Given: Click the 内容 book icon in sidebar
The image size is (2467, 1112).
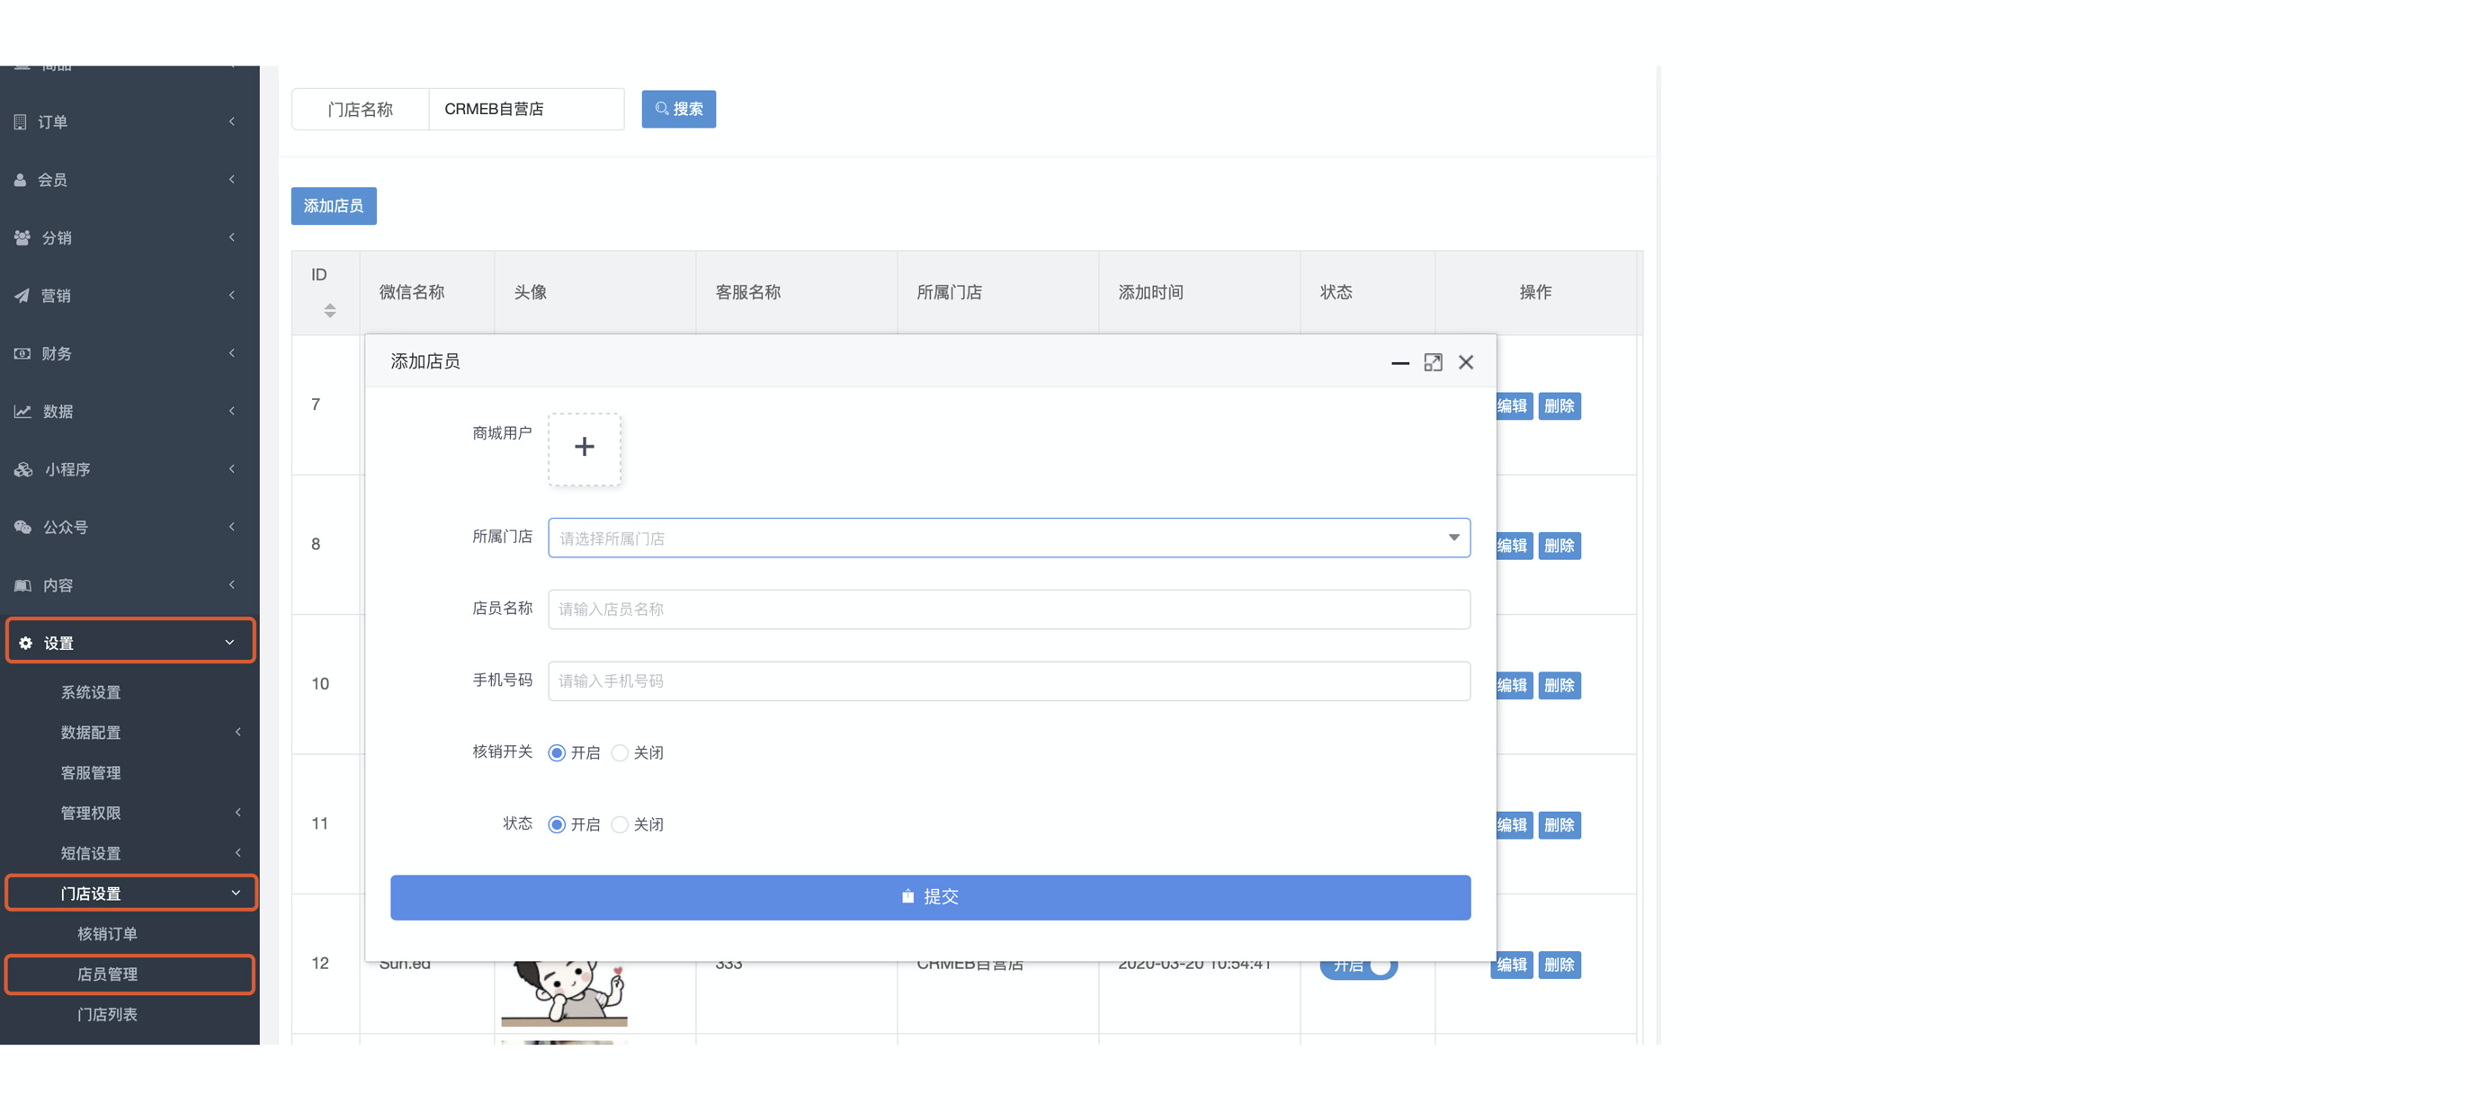Looking at the screenshot, I should coord(22,586).
